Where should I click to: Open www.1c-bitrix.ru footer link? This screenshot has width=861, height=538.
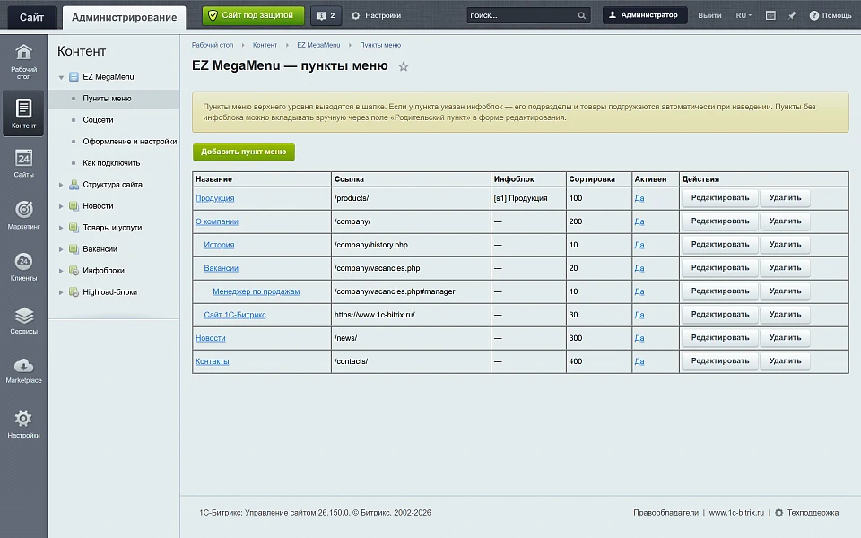[736, 513]
